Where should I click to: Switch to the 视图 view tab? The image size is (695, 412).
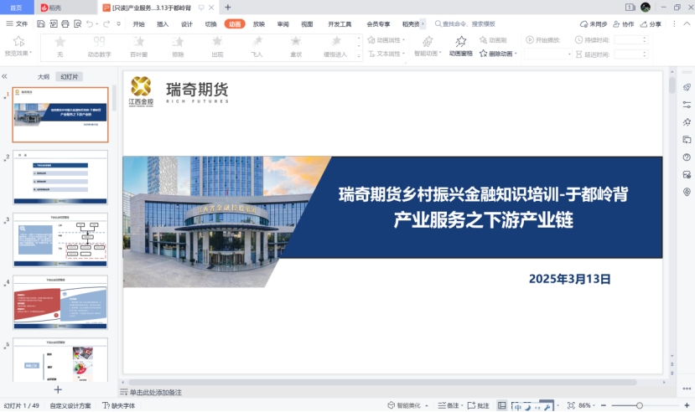[307, 24]
